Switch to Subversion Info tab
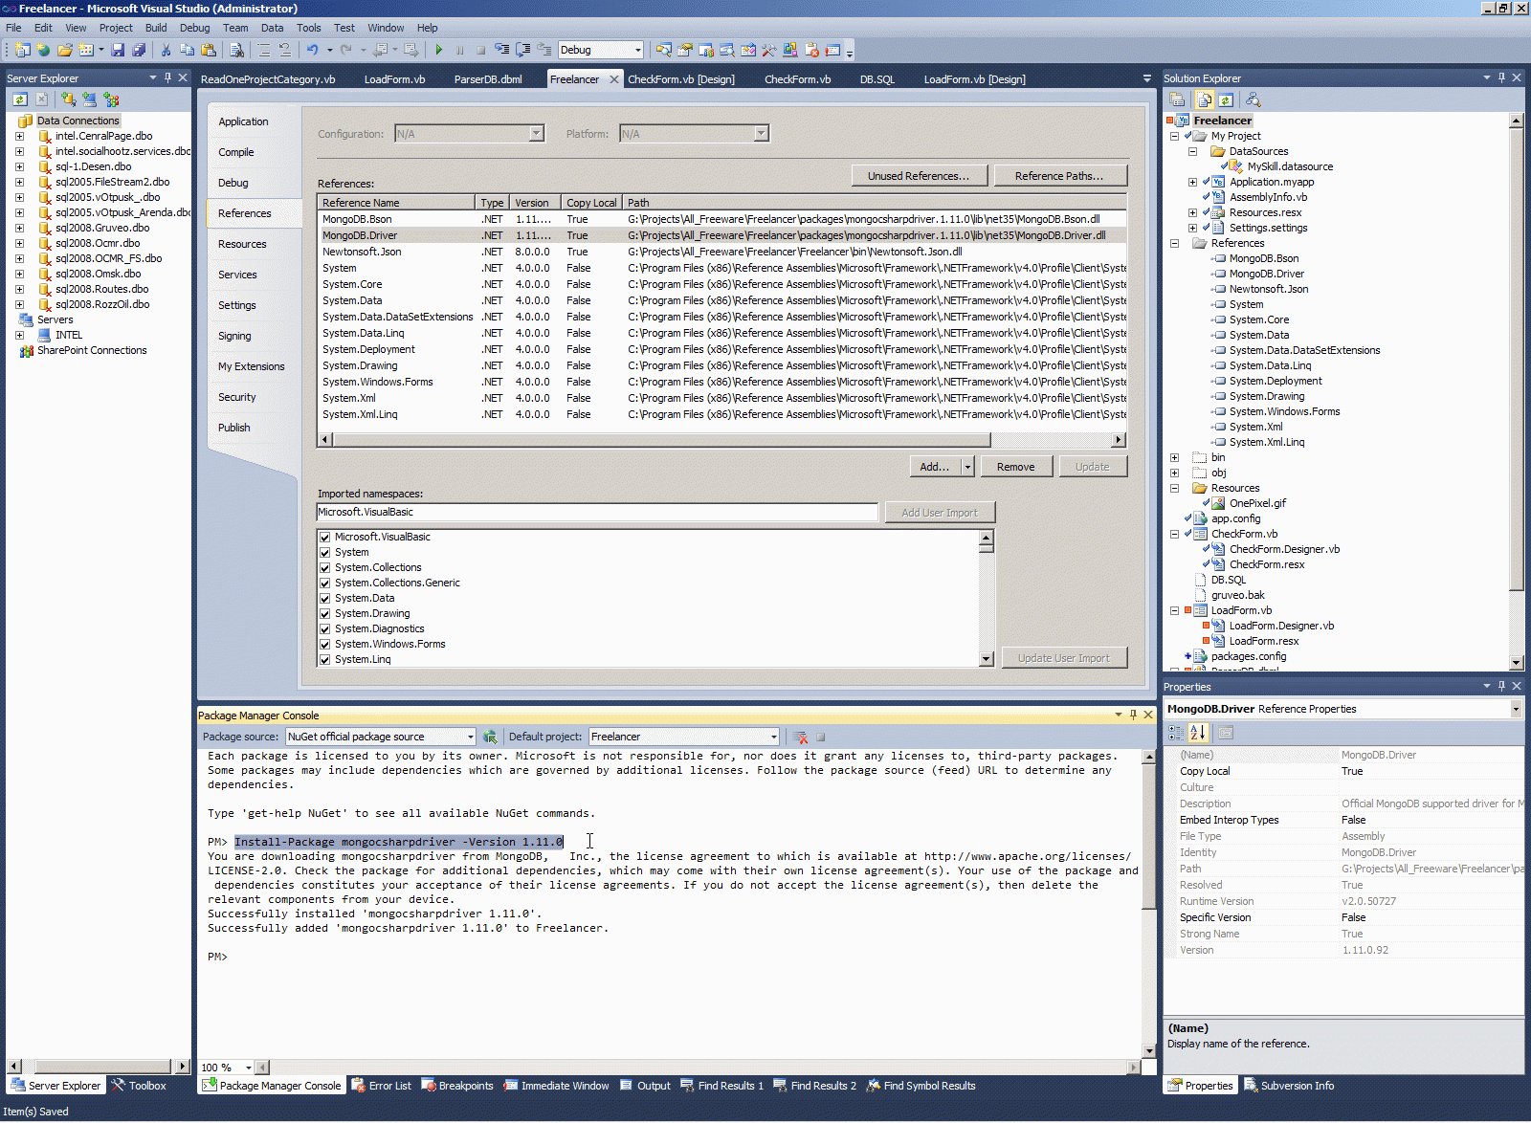The height and width of the screenshot is (1123, 1531). (x=1289, y=1086)
